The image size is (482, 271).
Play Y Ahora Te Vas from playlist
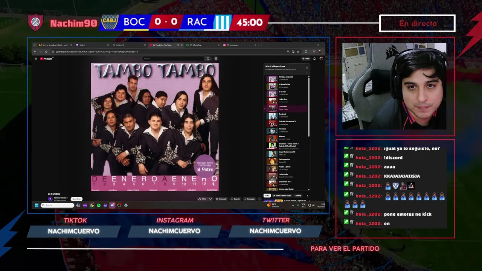(287, 86)
